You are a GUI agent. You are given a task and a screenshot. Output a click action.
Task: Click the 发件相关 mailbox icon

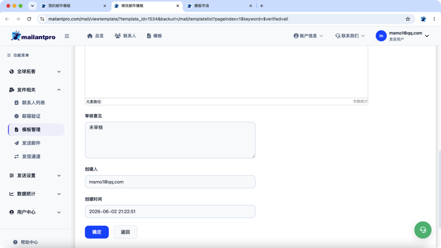pyautogui.click(x=11, y=90)
